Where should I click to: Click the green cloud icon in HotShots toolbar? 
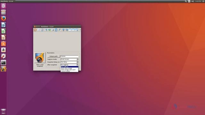tap(50, 30)
